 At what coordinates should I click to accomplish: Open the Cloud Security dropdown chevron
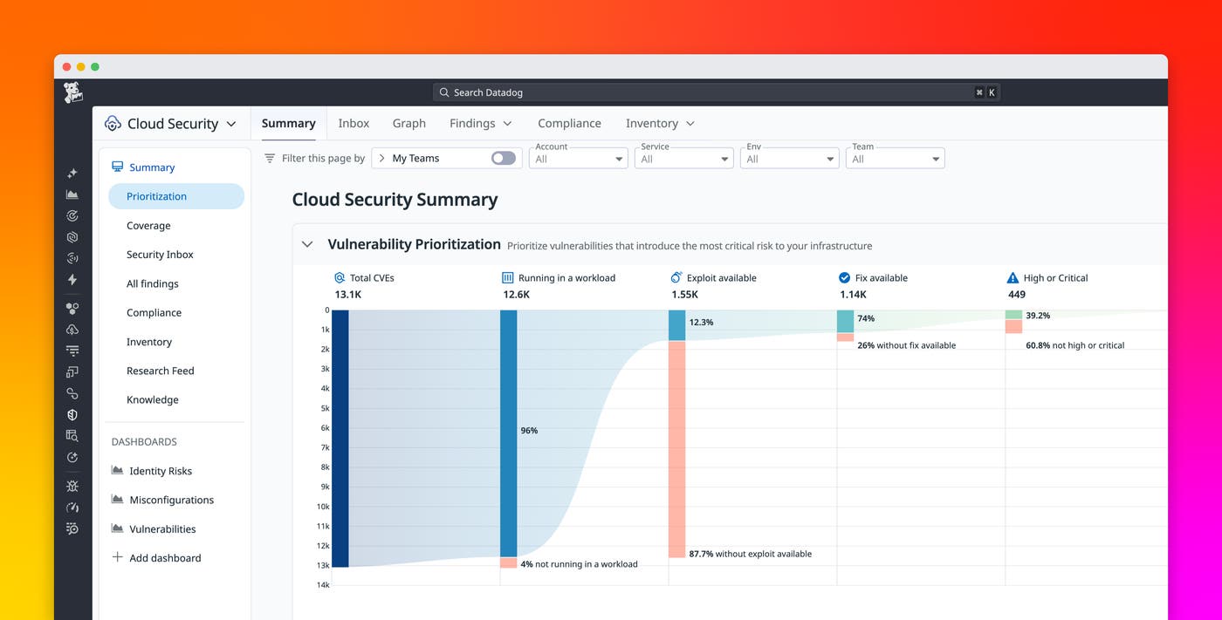[x=231, y=124]
